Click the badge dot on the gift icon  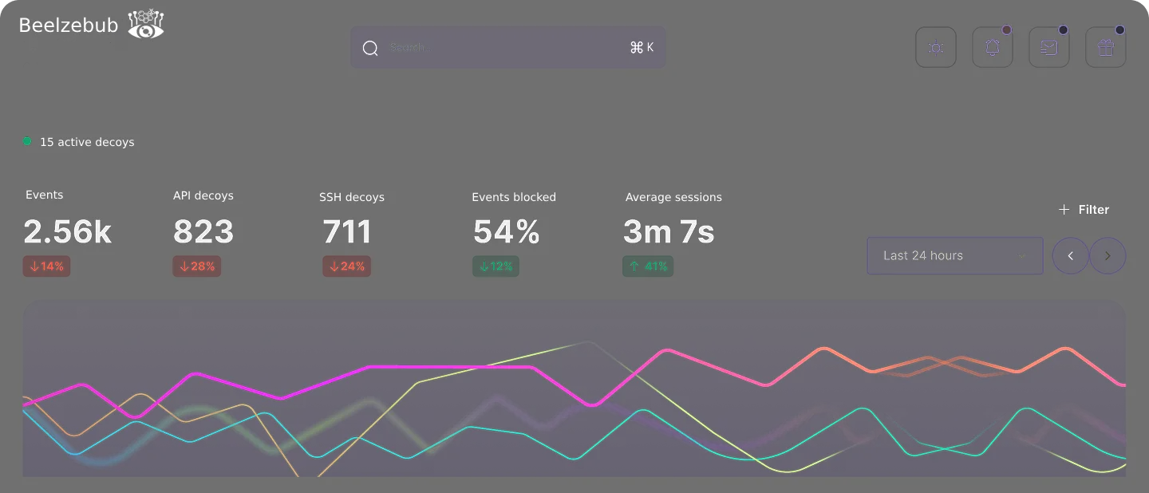[x=1119, y=30]
